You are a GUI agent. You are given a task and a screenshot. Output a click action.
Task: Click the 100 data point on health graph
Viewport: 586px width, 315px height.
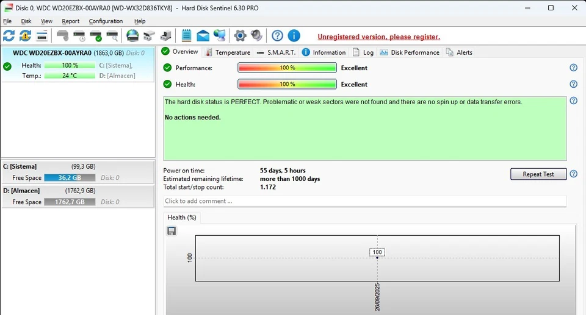377,258
